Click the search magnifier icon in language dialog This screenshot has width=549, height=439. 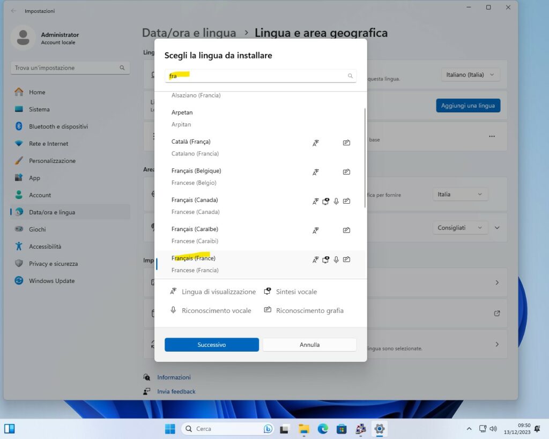(x=350, y=76)
